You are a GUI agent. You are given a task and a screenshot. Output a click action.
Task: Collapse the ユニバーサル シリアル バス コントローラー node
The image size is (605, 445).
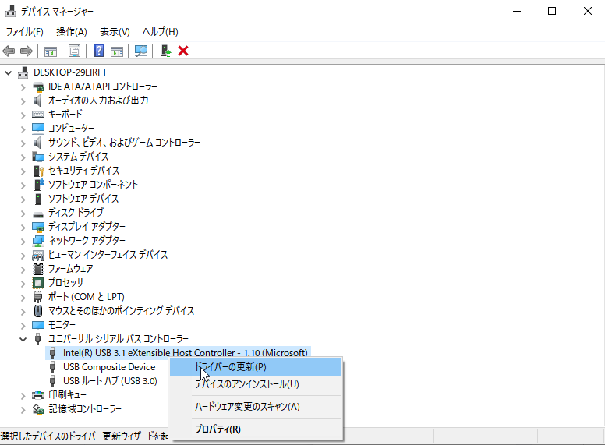pyautogui.click(x=23, y=339)
